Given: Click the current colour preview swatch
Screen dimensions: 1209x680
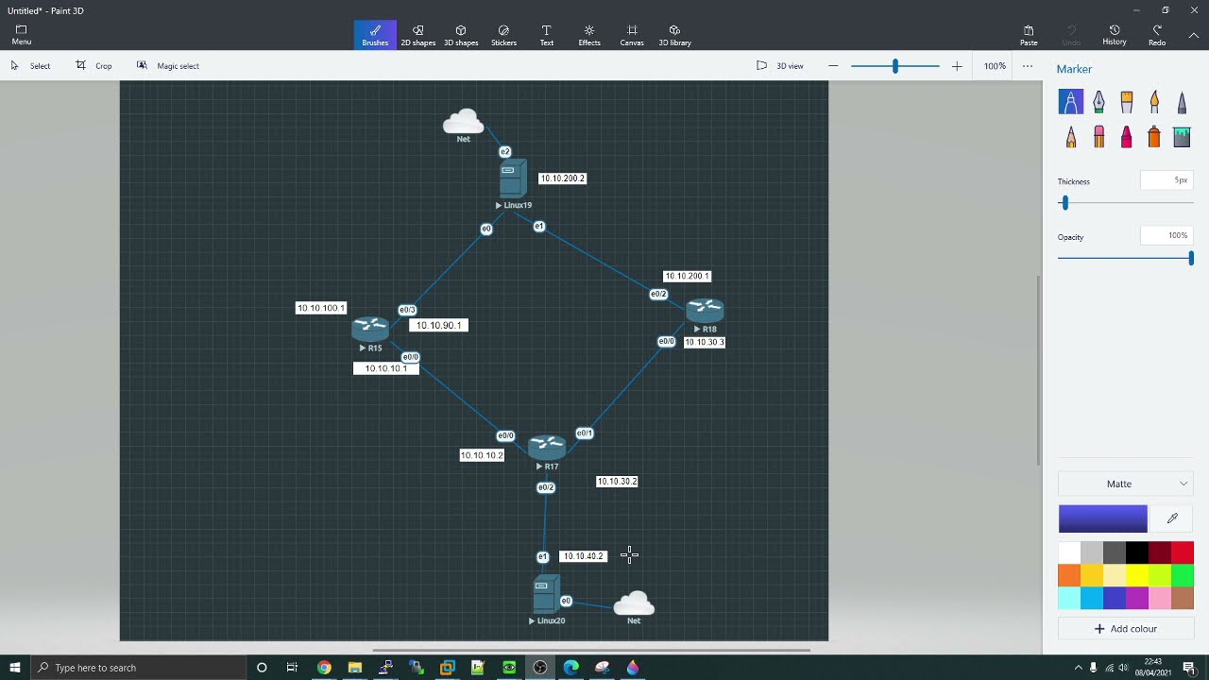Looking at the screenshot, I should [1102, 518].
